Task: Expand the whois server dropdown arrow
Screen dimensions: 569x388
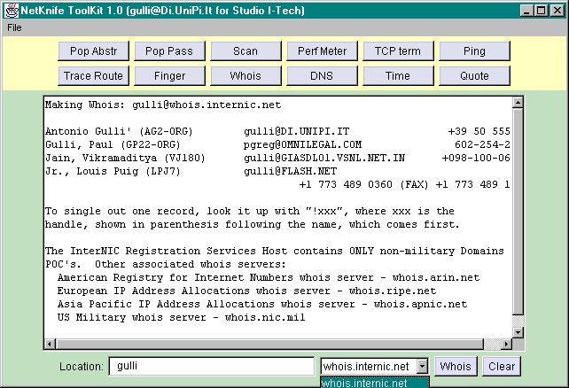Action: pyautogui.click(x=422, y=366)
